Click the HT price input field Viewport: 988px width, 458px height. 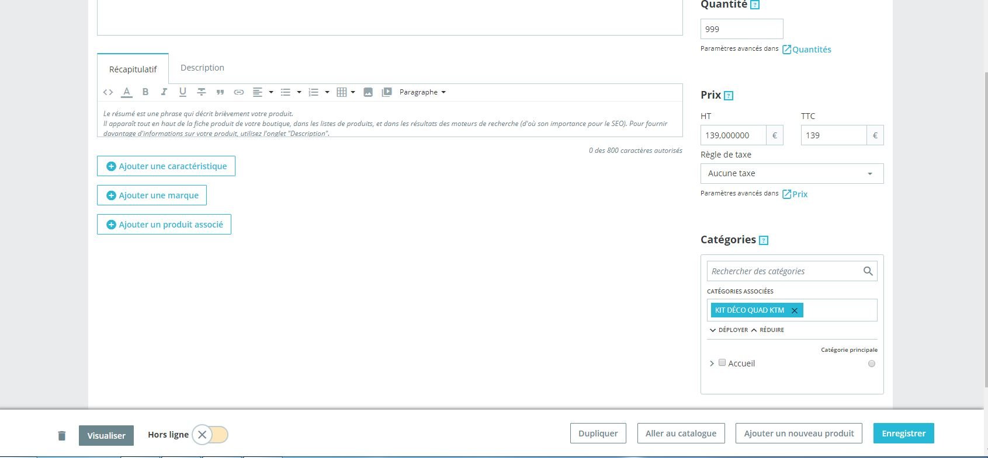[x=733, y=135]
